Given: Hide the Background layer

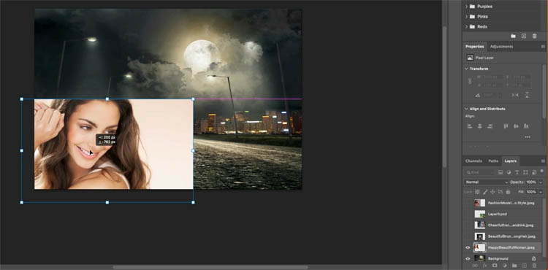Looking at the screenshot, I should pos(468,258).
